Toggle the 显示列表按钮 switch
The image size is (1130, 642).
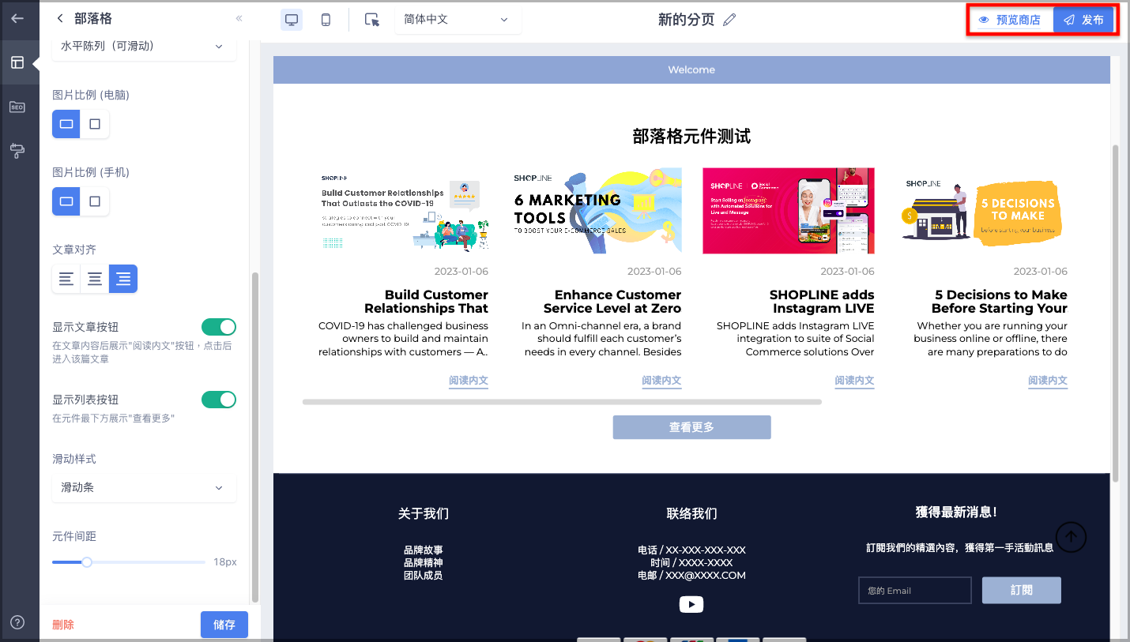click(x=219, y=400)
